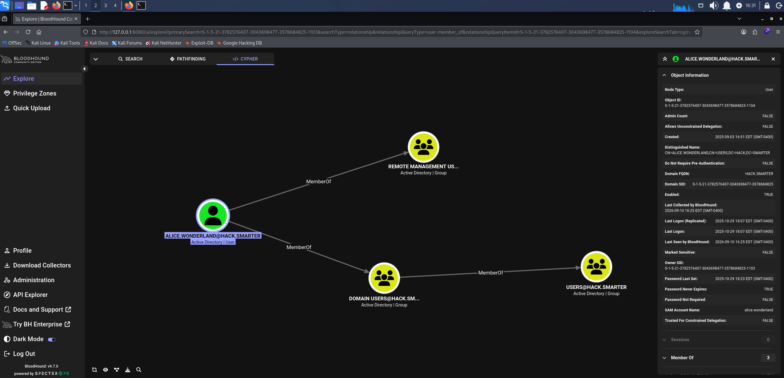Click Log Out in sidebar
Image resolution: width=784 pixels, height=378 pixels.
point(42,354)
